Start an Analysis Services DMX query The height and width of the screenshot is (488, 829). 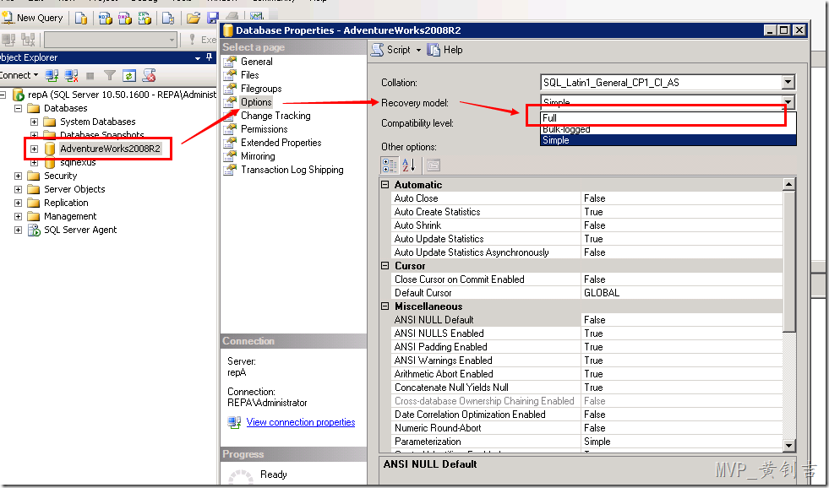125,18
